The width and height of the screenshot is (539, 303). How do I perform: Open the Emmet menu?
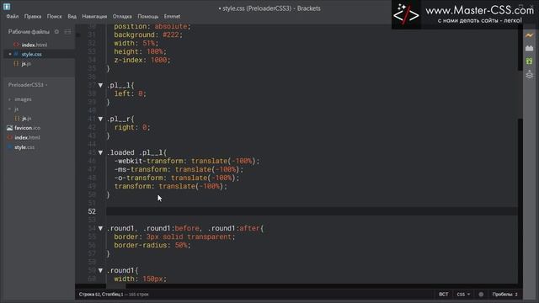pyautogui.click(x=172, y=16)
